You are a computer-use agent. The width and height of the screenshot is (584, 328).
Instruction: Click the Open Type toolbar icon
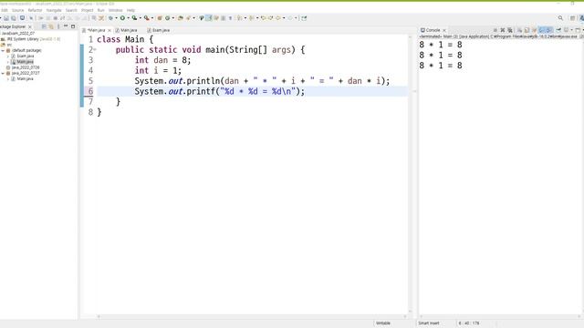point(181,18)
